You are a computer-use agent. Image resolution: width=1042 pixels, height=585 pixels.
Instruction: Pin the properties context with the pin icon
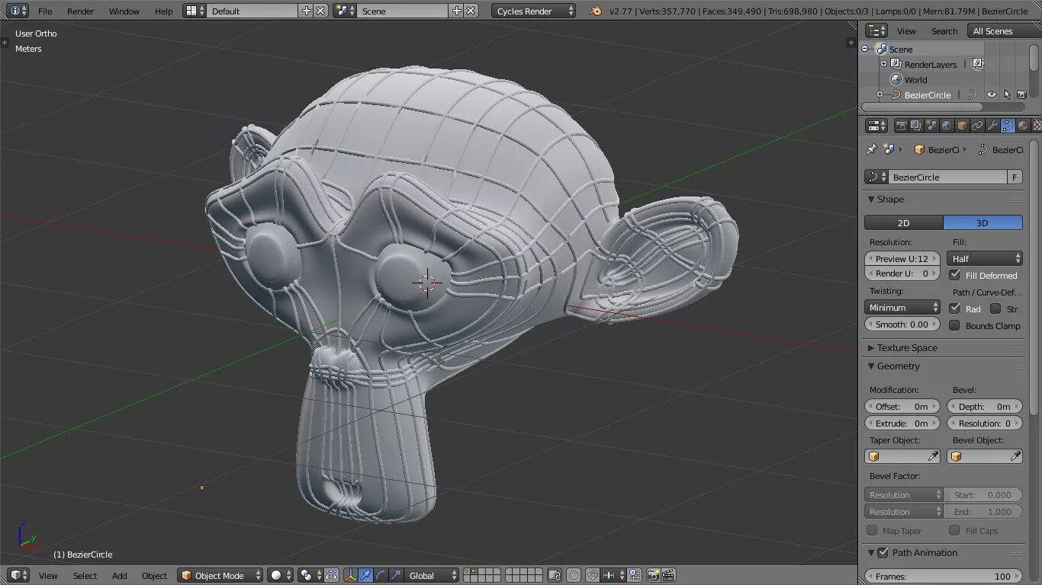coord(871,150)
